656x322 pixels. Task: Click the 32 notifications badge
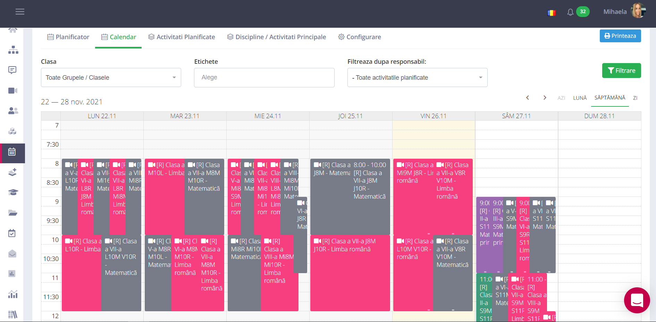[583, 11]
